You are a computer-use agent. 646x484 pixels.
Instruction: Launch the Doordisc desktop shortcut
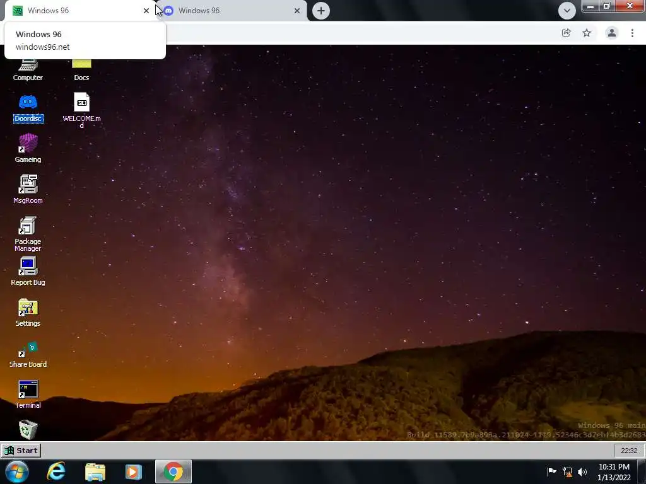[x=28, y=108]
